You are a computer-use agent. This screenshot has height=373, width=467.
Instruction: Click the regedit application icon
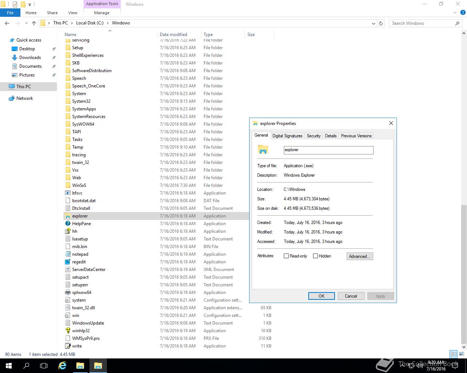click(x=67, y=262)
